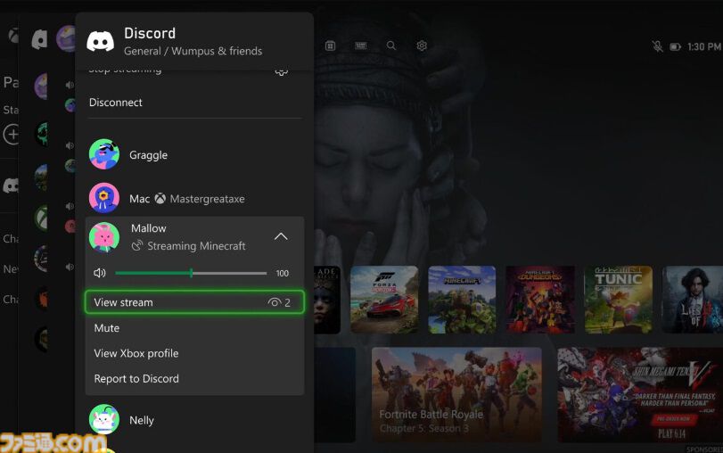
Task: Open Xbox settings gear icon
Action: (x=422, y=45)
